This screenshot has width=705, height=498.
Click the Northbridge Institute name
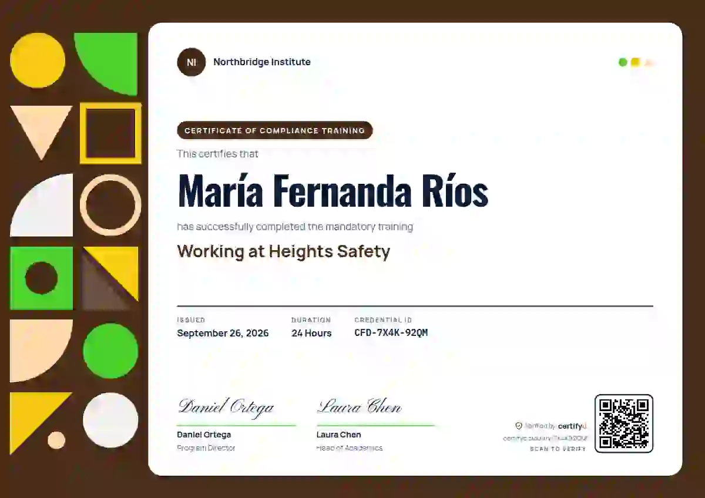[x=262, y=62]
